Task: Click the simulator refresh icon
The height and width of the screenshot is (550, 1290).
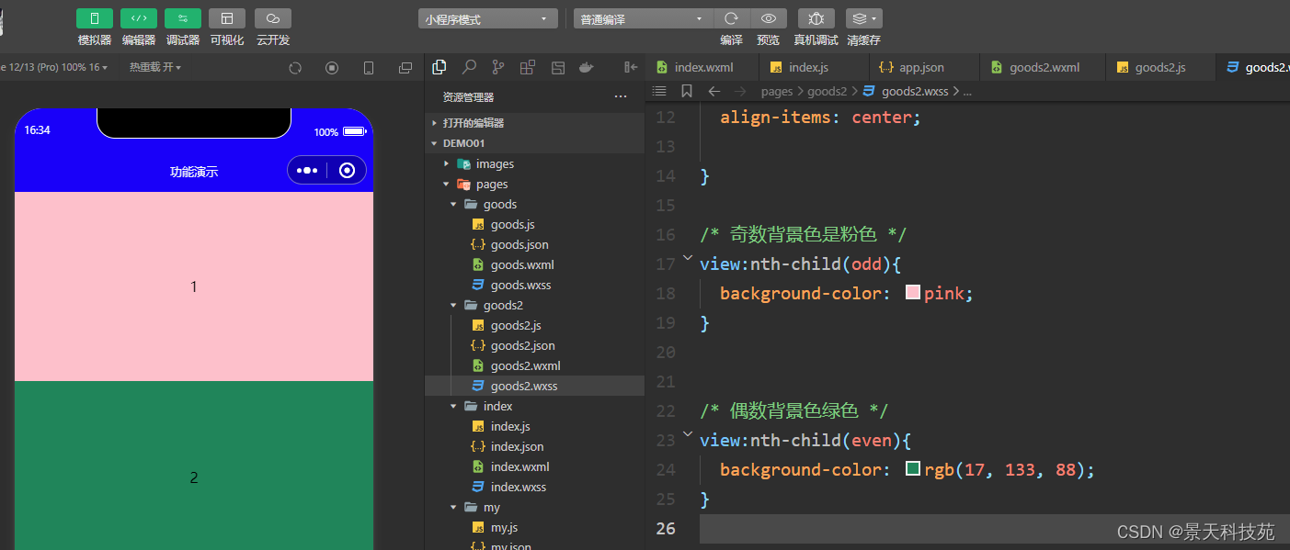Action: (x=295, y=68)
